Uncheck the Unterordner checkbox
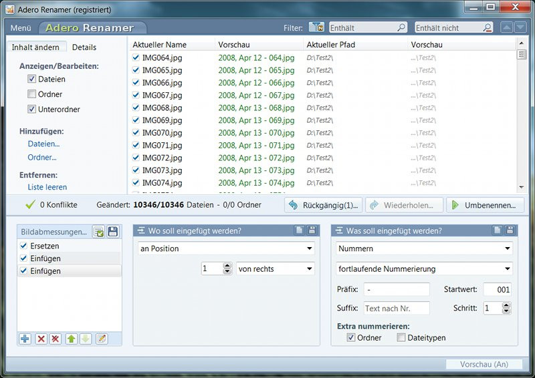This screenshot has width=535, height=378. tap(31, 109)
